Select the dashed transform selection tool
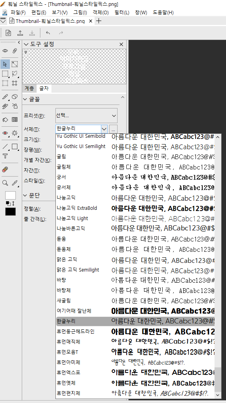Screen dimensions: 226x403 (15, 64)
